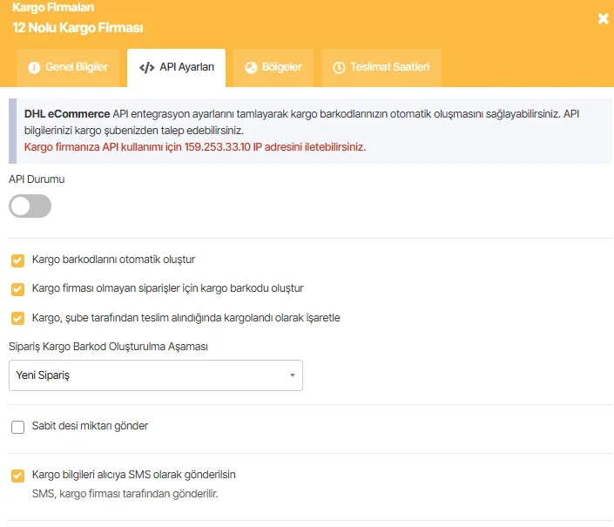Click the red IP adresini iletebilirsiniz notice
Viewport: 614px width, 527px height.
(195, 147)
